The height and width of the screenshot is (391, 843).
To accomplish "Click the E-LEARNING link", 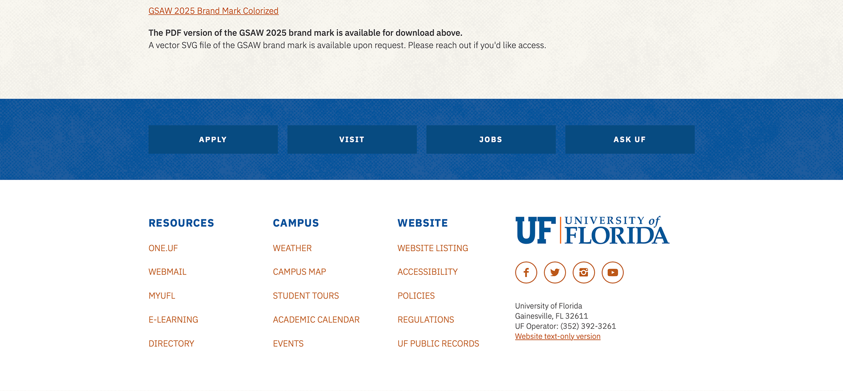I will point(173,320).
